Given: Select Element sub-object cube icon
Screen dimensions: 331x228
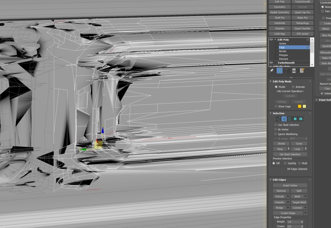Looking at the screenshot, I should pyautogui.click(x=301, y=119).
